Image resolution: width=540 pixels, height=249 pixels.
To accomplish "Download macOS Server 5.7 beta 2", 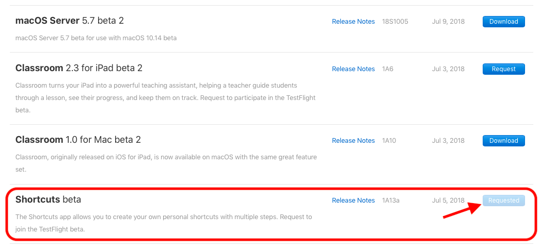I will click(x=503, y=22).
